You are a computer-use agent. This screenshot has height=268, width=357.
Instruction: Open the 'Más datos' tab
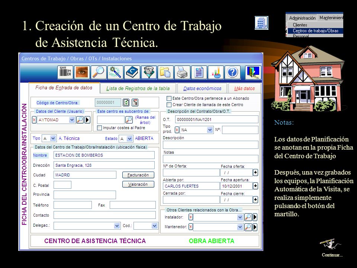pyautogui.click(x=244, y=89)
